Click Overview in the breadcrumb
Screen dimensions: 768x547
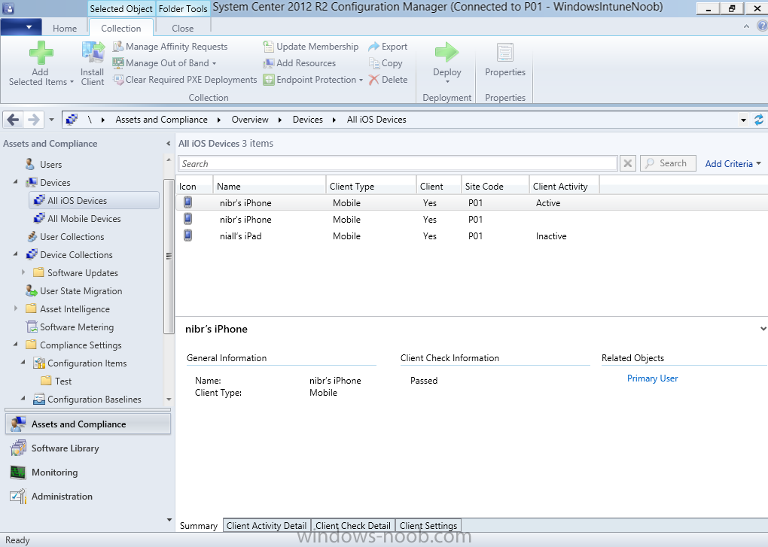250,120
